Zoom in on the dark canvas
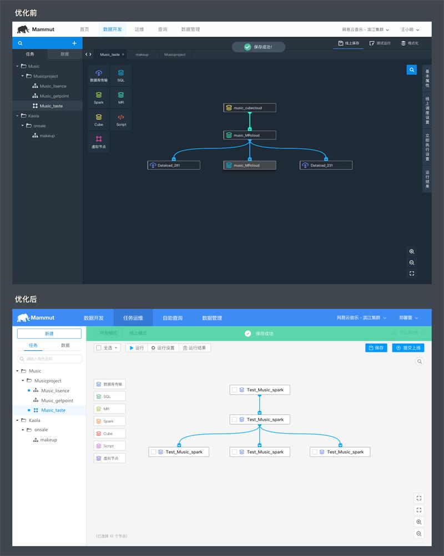 411,251
